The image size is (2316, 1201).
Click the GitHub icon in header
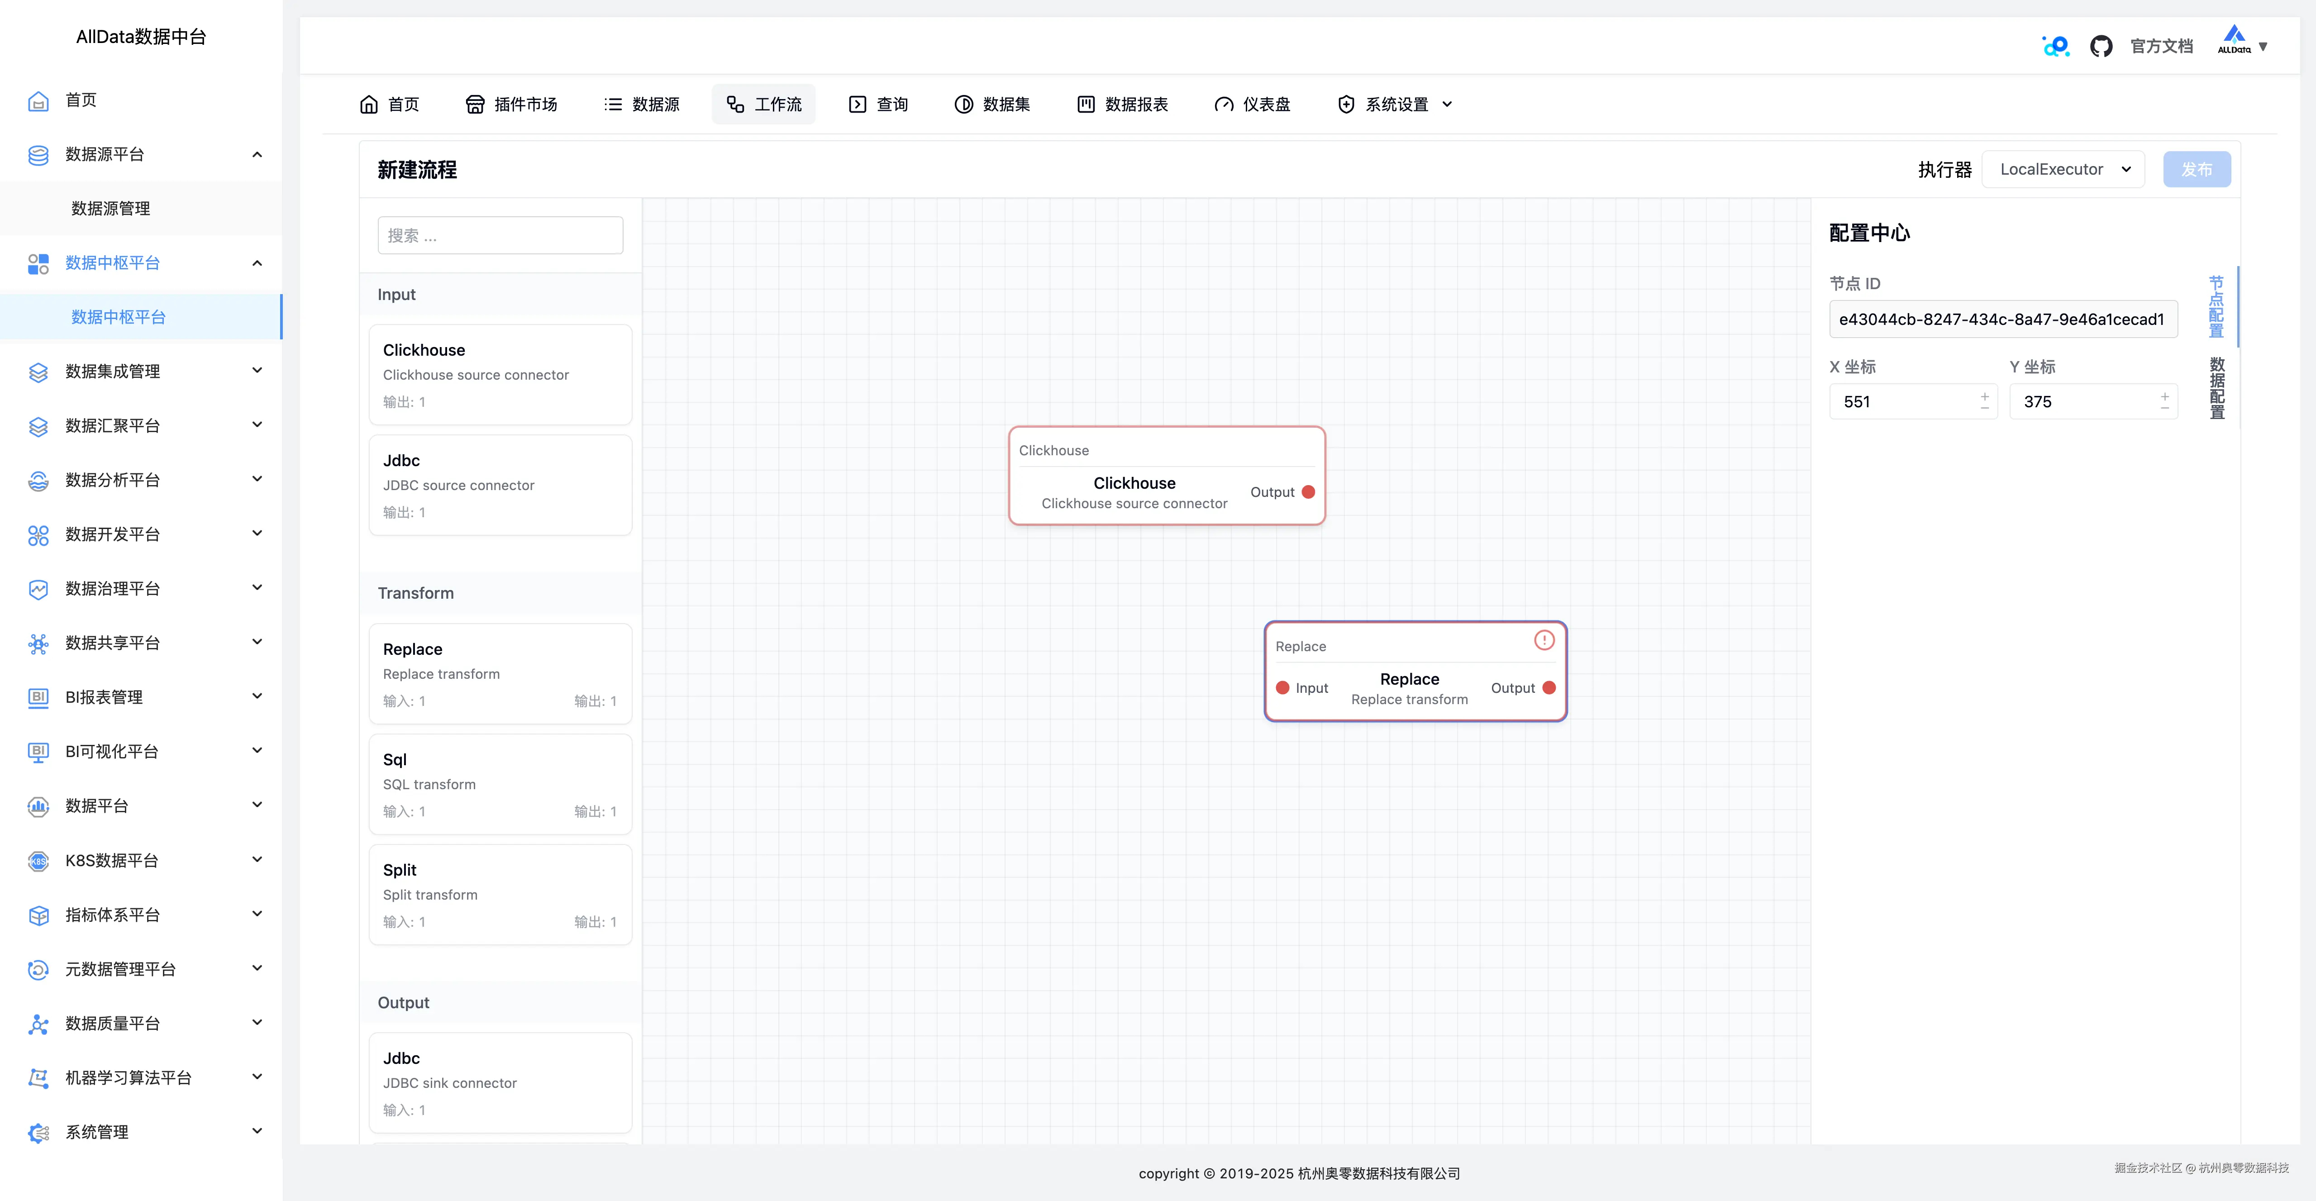pos(2100,46)
